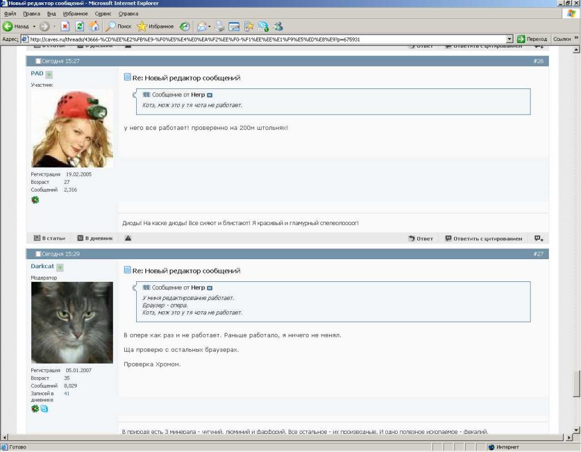
Task: Toggle PAD's online status indicator
Action: point(49,74)
